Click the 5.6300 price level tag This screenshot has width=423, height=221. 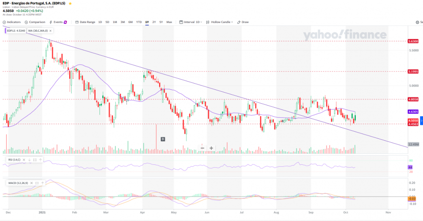tap(413, 41)
